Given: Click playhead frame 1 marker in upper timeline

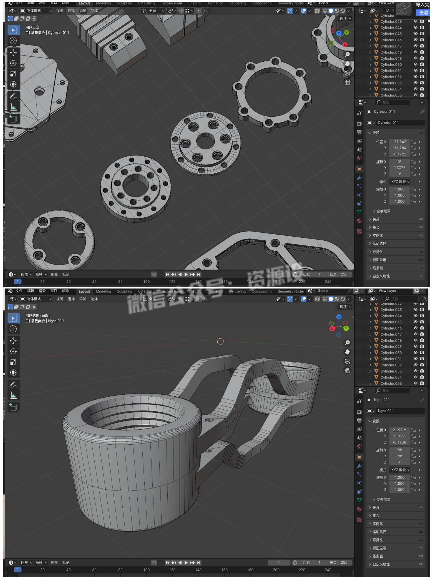Looking at the screenshot, I should (x=18, y=282).
